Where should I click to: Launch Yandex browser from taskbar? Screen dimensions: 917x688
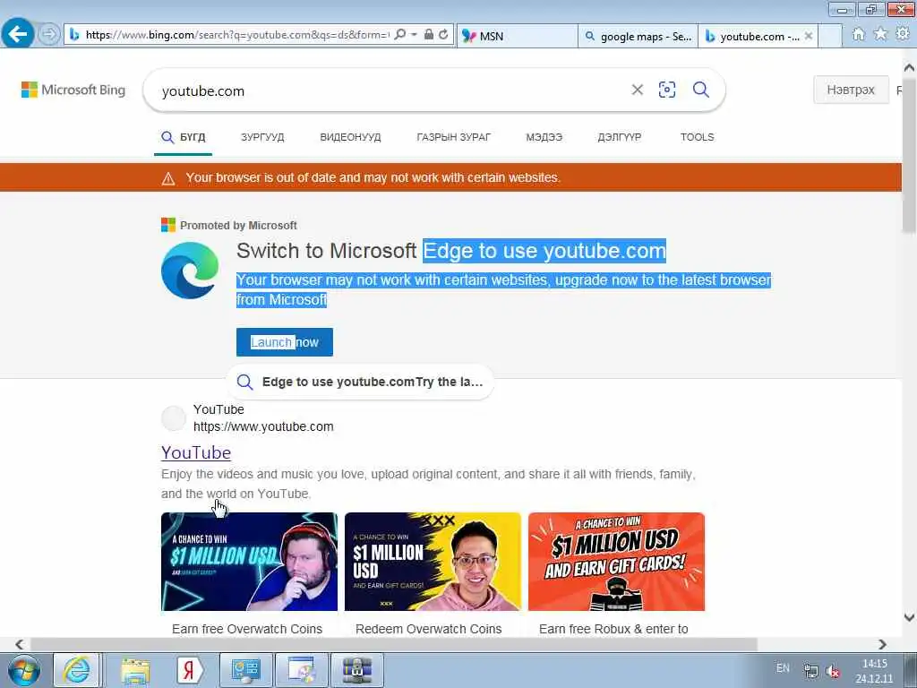(x=190, y=670)
